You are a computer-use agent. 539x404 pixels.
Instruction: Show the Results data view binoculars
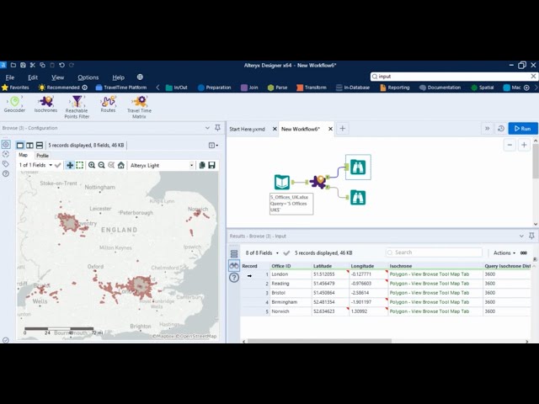234,266
